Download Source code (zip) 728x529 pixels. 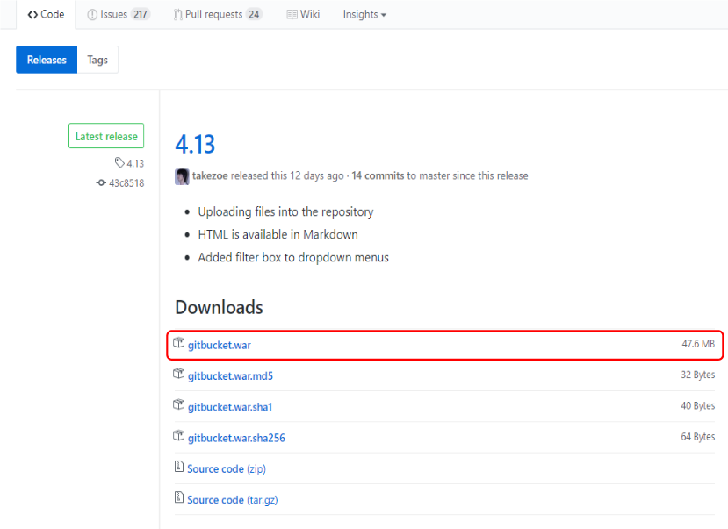[x=227, y=469]
